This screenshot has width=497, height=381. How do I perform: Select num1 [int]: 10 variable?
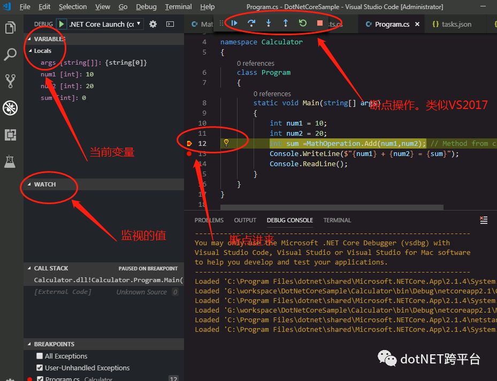coord(104,74)
